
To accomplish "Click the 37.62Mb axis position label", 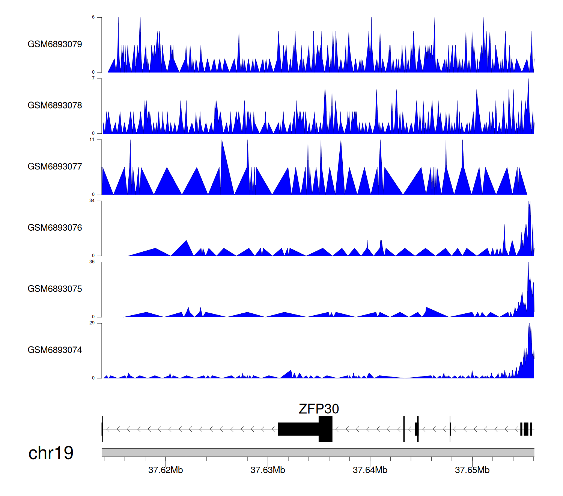I will [166, 470].
